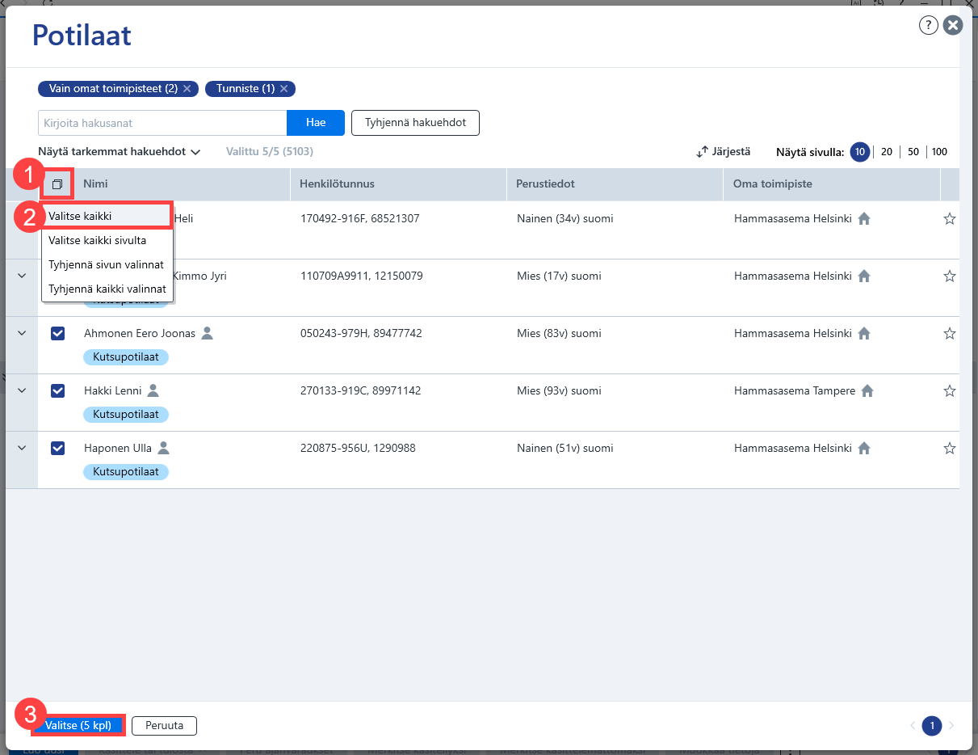The image size is (978, 755).
Task: Expand the Kimmo Jyri row chevron
Action: coord(22,276)
